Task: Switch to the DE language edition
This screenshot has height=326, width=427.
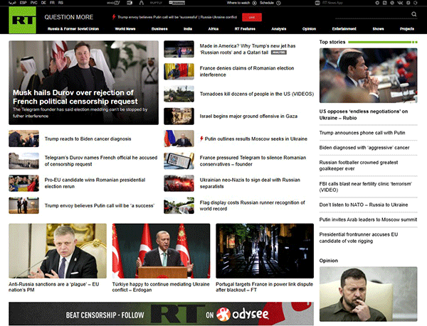Action: coord(43,3)
